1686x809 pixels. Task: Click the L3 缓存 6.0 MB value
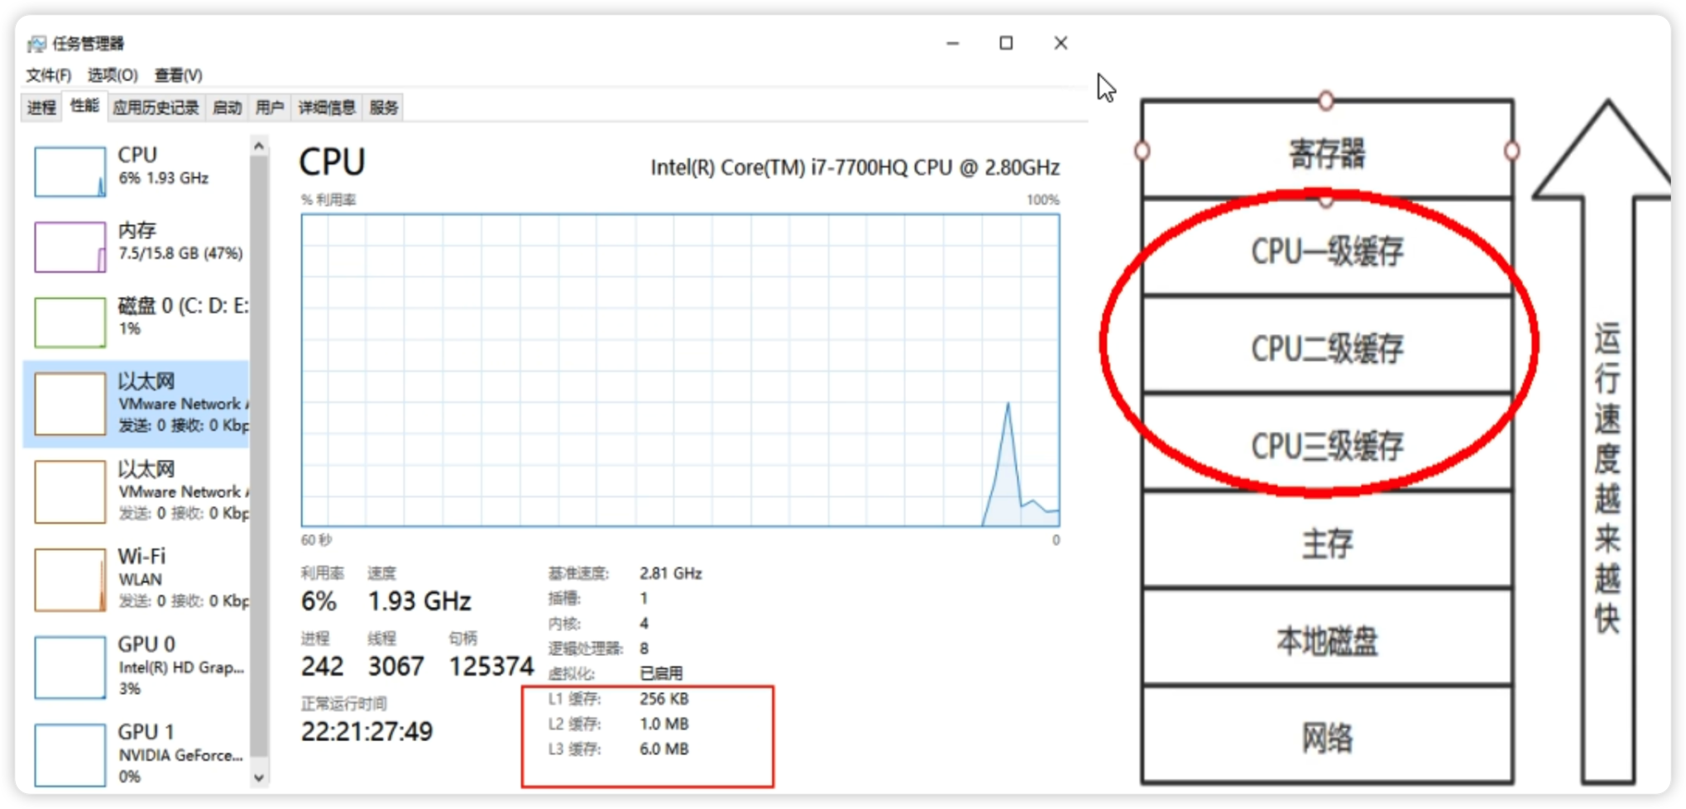coord(663,749)
